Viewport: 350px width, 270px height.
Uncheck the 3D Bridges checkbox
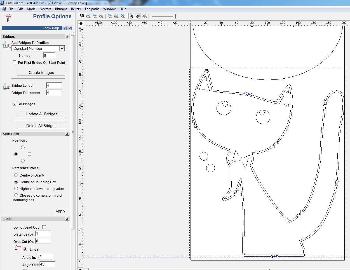(15, 104)
